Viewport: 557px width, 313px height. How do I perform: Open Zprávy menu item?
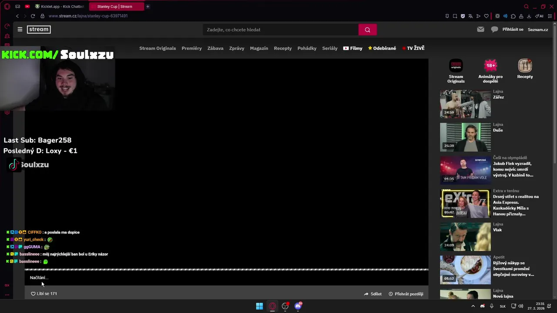click(x=237, y=48)
